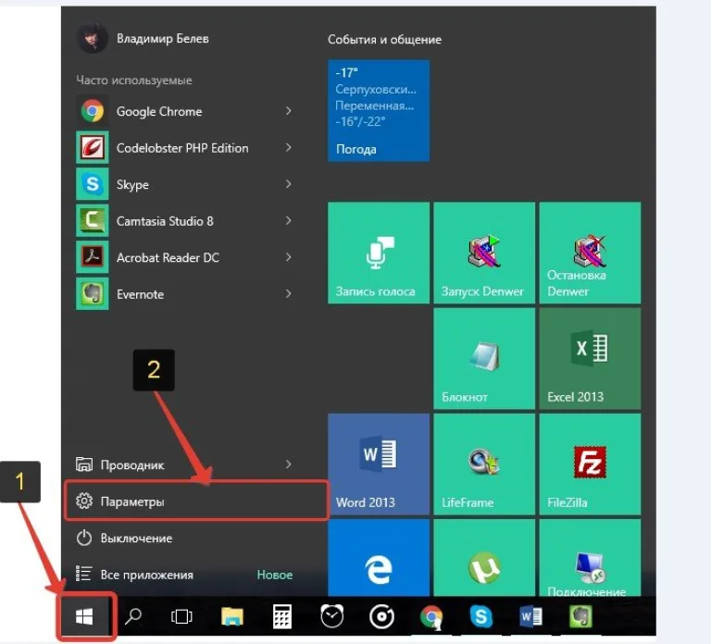
Task: Open Параметры settings
Action: (x=196, y=502)
